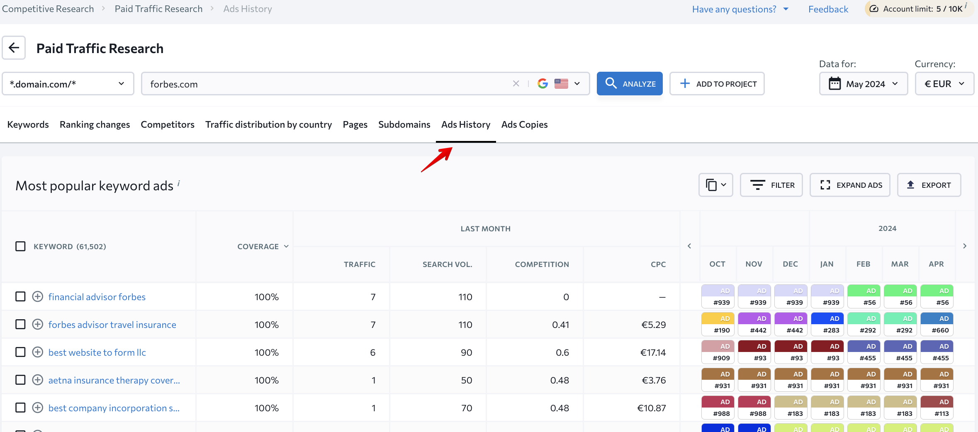Click Paid Traffic Research breadcrumb link
This screenshot has width=978, height=432.
click(x=158, y=9)
